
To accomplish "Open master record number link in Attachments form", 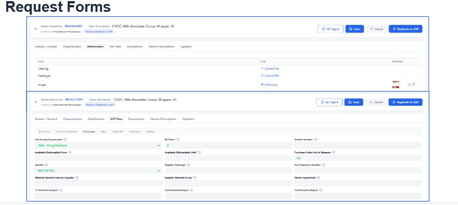I will click(73, 26).
